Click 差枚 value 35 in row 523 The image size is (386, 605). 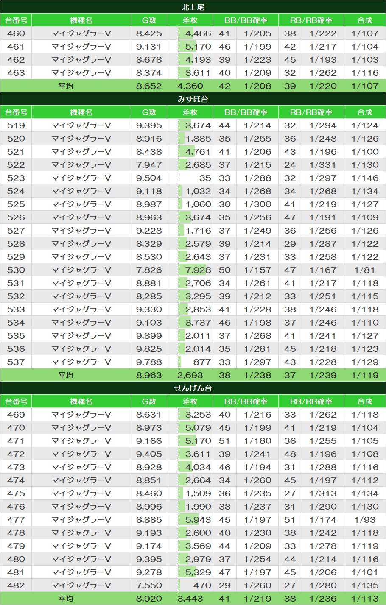coord(205,178)
